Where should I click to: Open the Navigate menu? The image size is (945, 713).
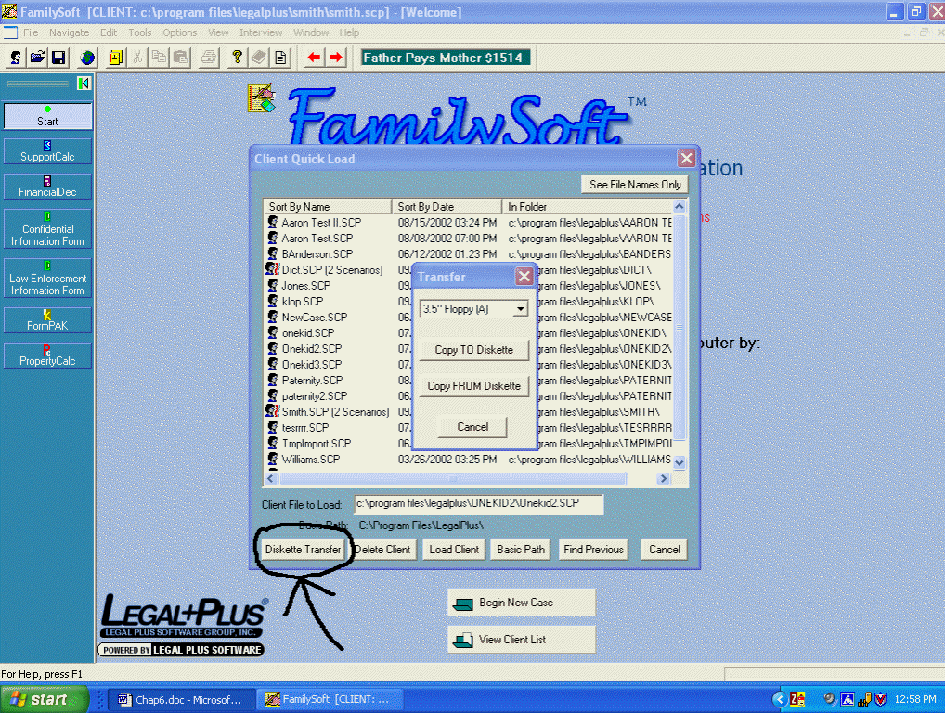pyautogui.click(x=70, y=32)
